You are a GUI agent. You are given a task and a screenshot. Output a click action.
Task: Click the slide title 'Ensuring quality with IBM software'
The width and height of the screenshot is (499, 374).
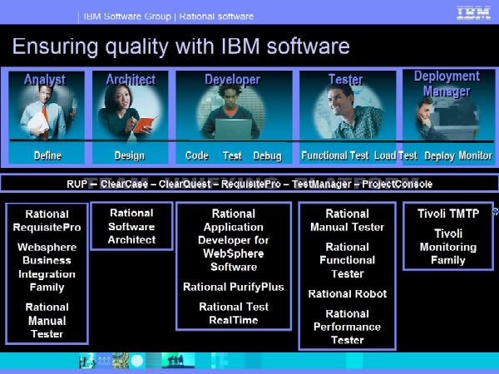(181, 47)
